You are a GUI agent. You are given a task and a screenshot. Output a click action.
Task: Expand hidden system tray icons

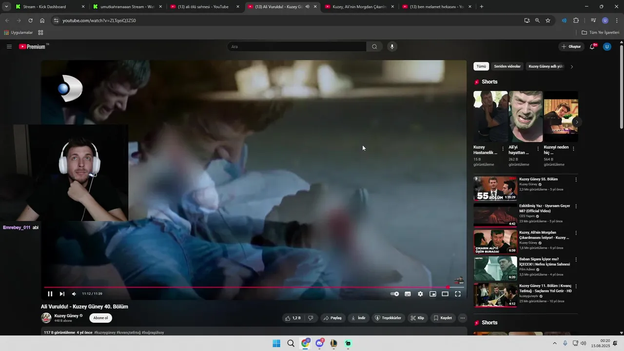pyautogui.click(x=554, y=343)
